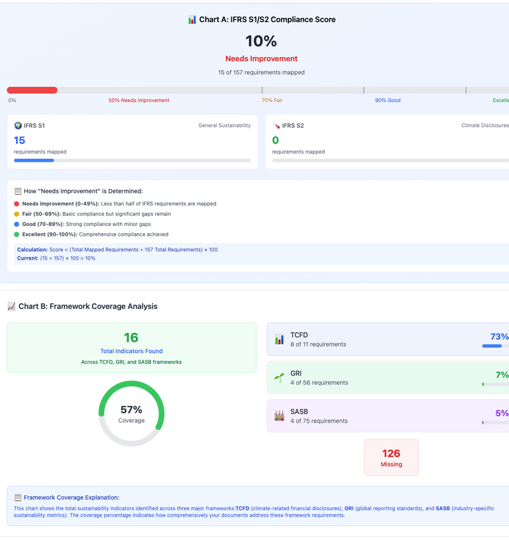
Task: Click the 'Climate Disclosures' label
Action: click(485, 125)
